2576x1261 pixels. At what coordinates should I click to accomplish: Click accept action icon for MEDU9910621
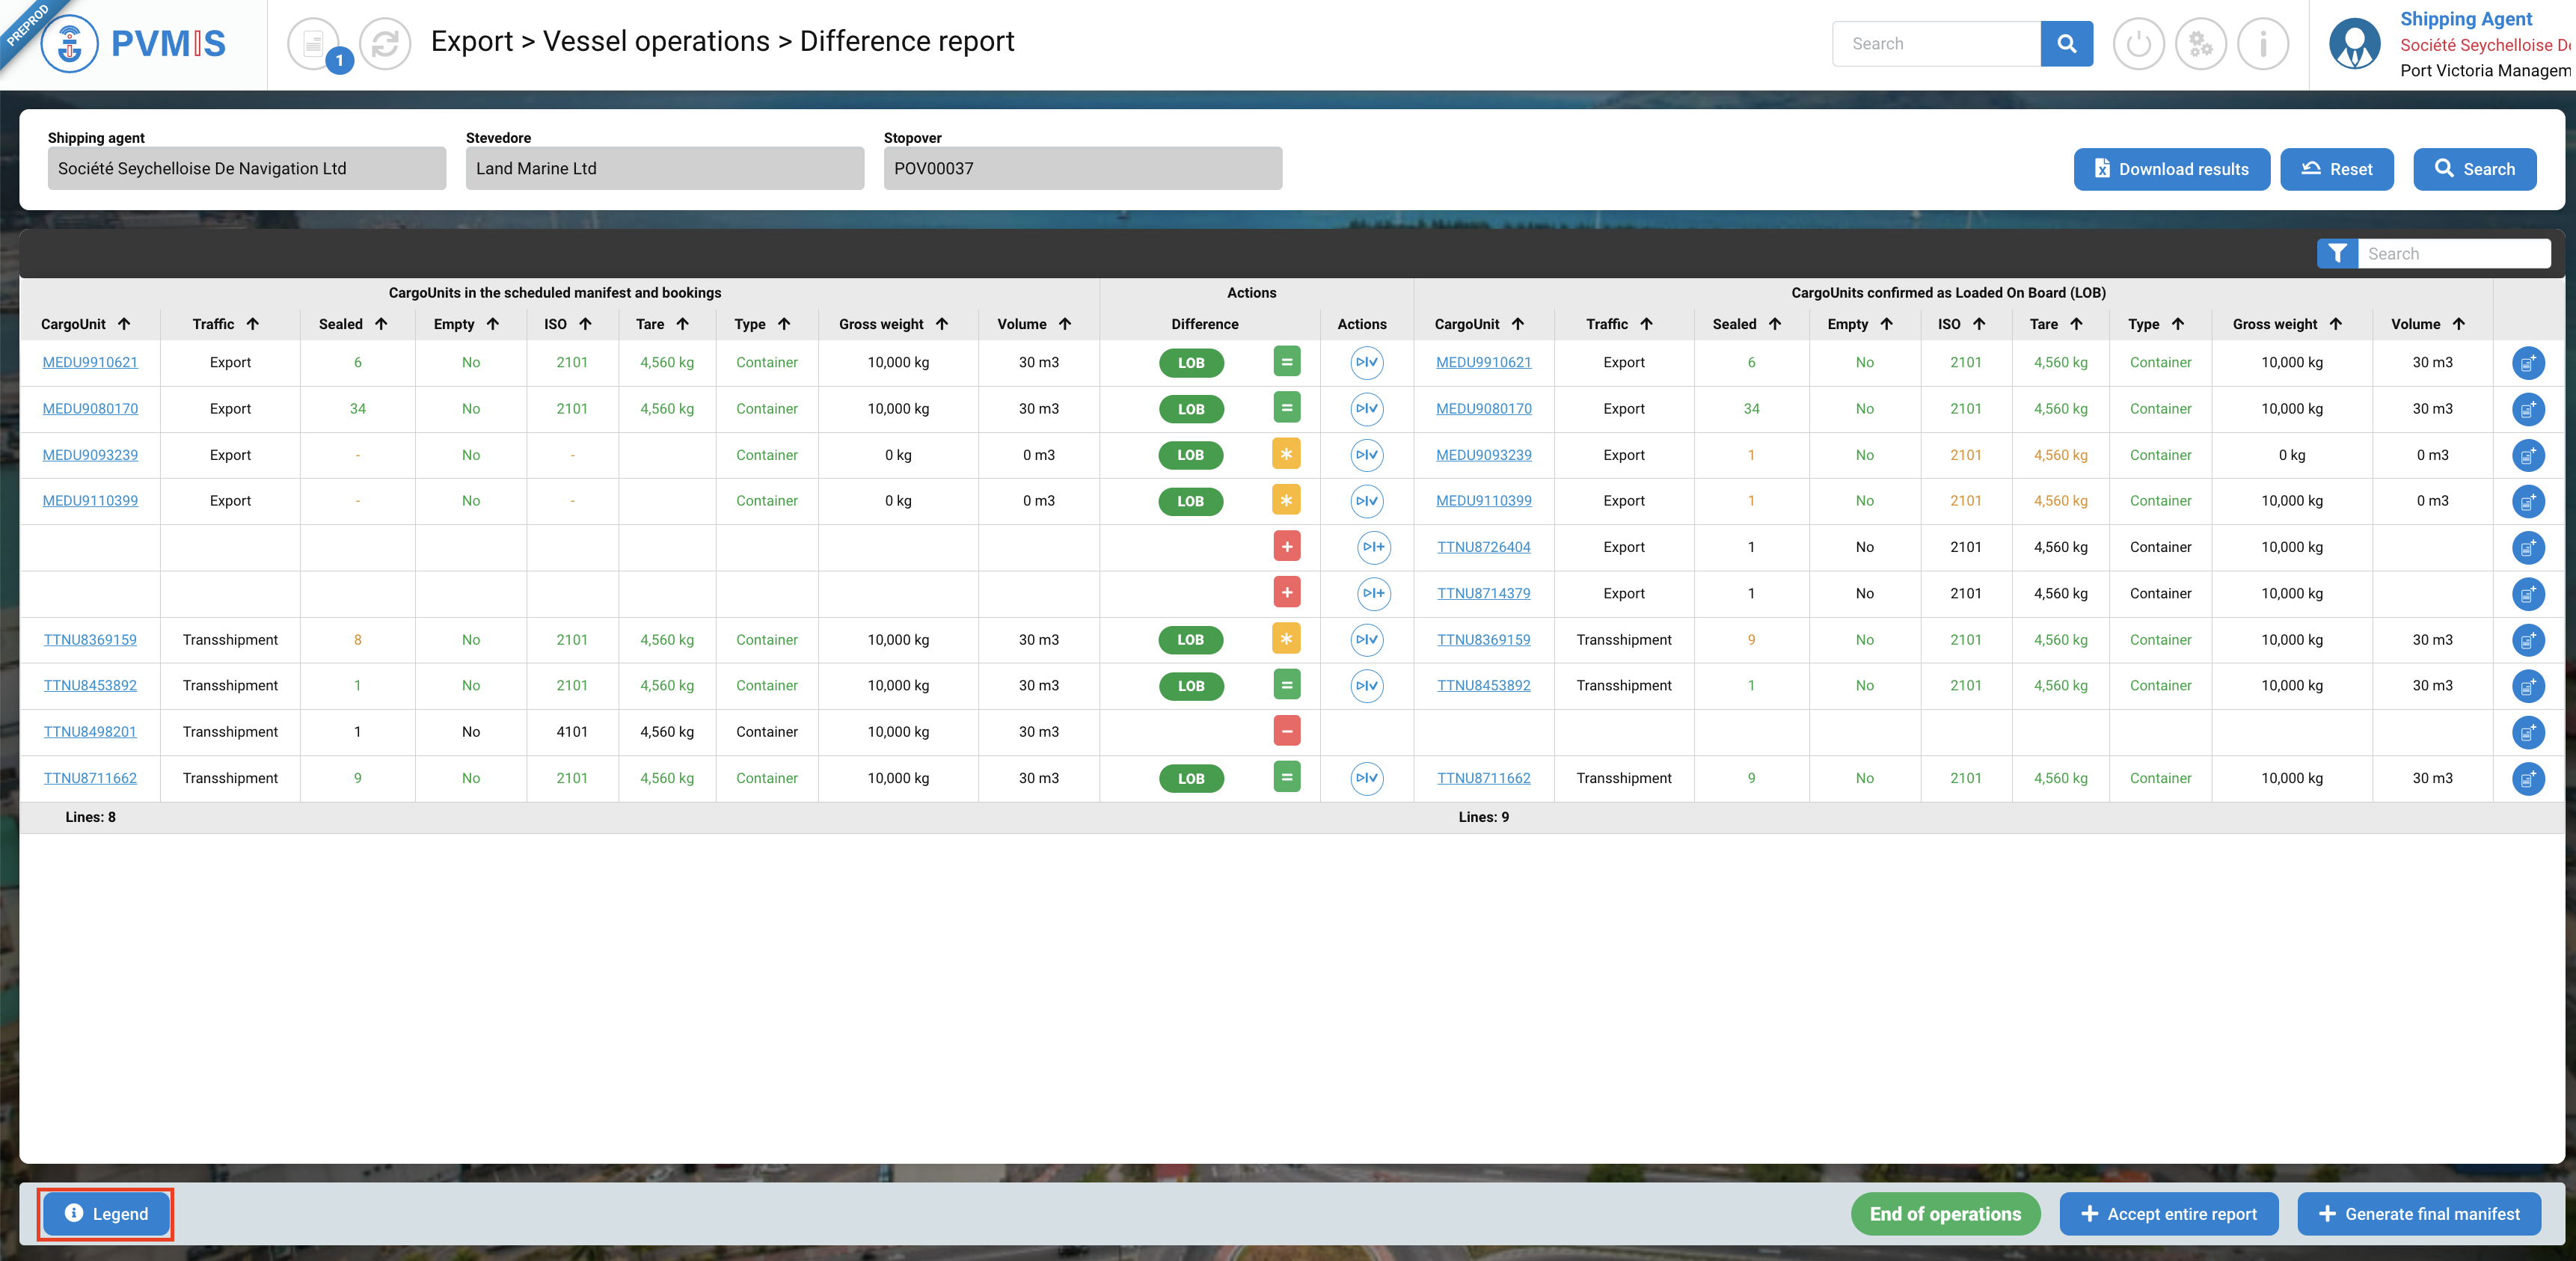[1366, 362]
